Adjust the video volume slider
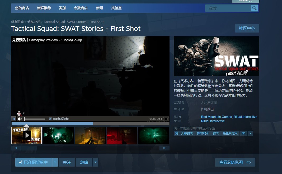This screenshot has height=174, width=282. (x=34, y=119)
